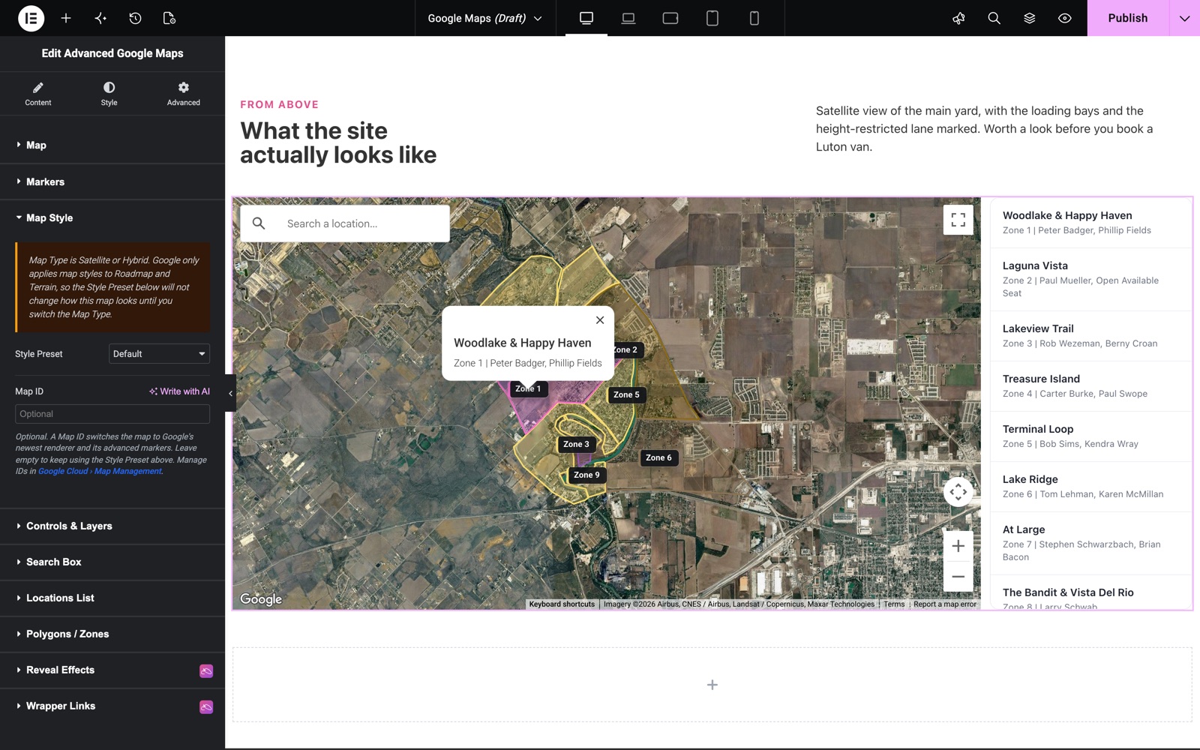Screen dimensions: 1200x750
Task: Add a new element with the plus icon
Action: [x=66, y=18]
